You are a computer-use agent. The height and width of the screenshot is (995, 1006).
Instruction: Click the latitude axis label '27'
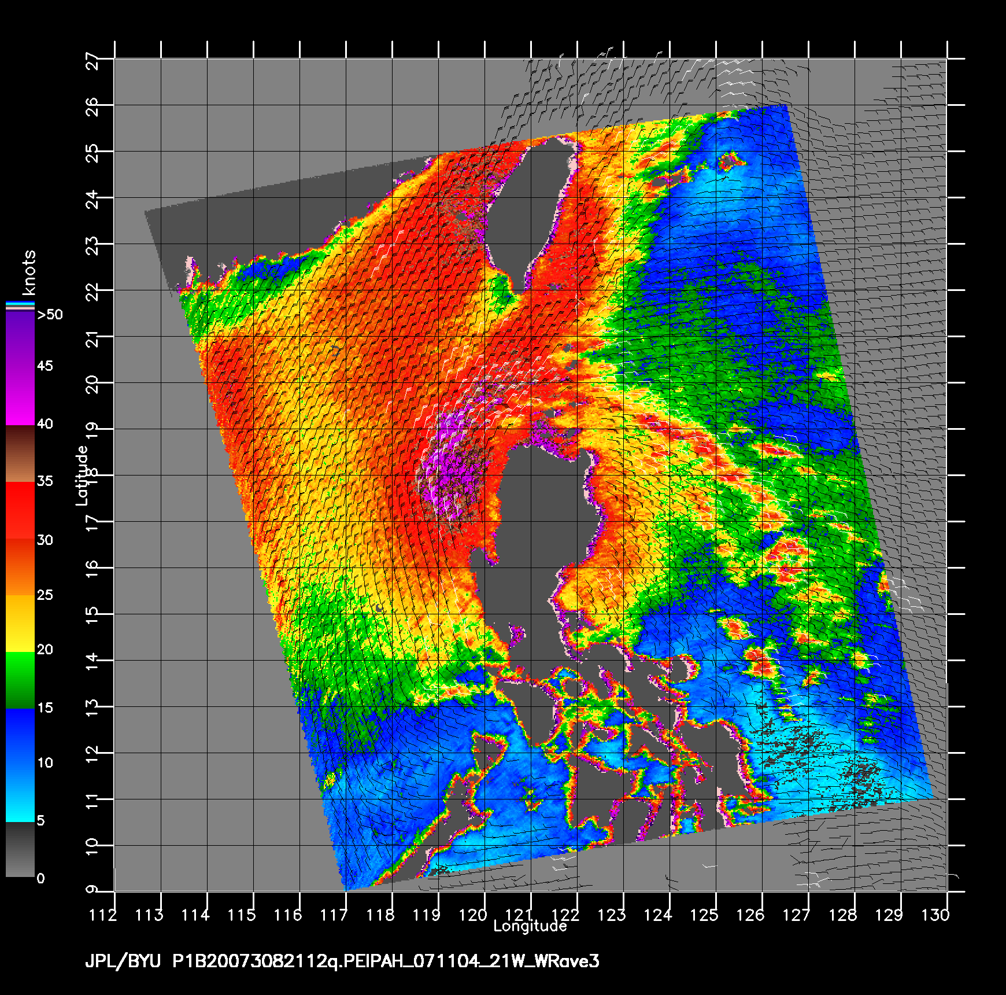(93, 61)
